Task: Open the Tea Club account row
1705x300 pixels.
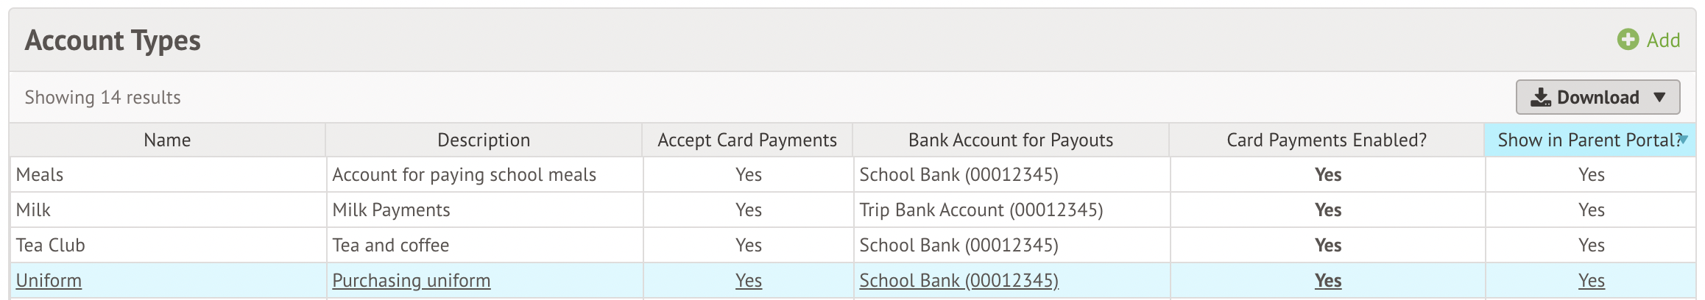Action: coord(852,245)
